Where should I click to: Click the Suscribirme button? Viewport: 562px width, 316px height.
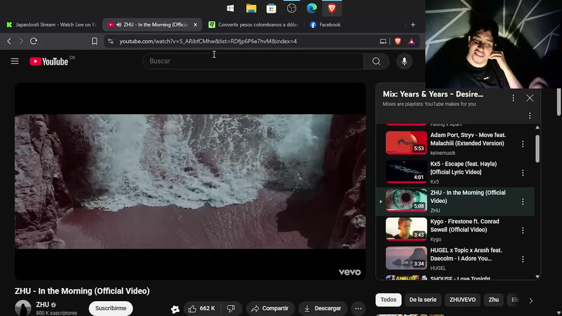111,309
